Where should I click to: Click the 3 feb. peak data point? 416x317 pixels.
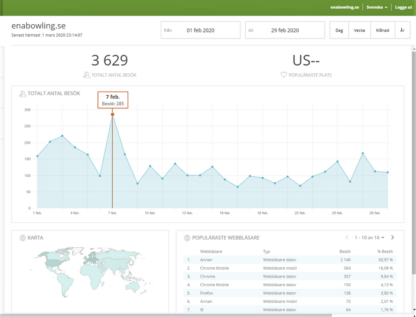(62, 135)
